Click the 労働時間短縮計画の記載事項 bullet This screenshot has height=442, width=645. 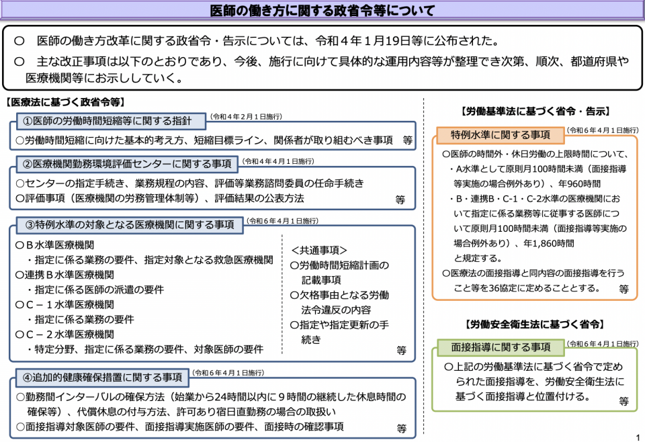340,273
